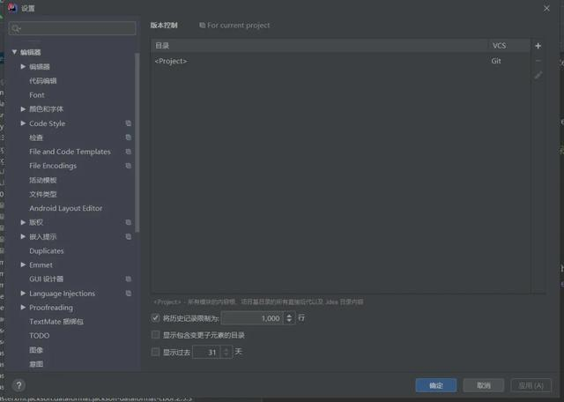Expand the 嵌入提示 node
The image size is (564, 402).
23,236
